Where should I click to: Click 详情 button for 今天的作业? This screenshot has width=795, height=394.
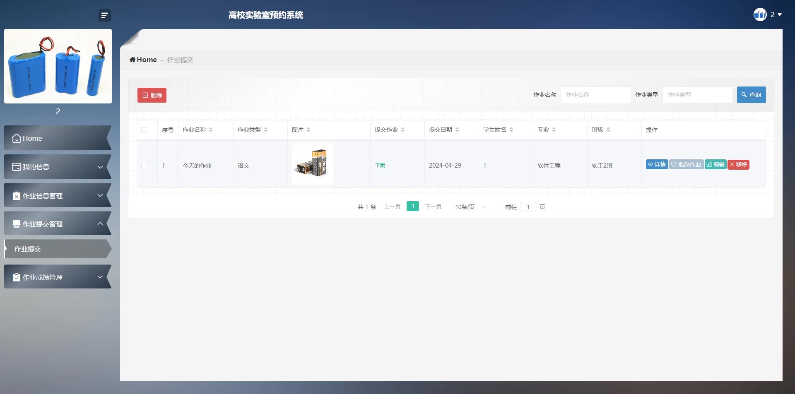(x=657, y=165)
